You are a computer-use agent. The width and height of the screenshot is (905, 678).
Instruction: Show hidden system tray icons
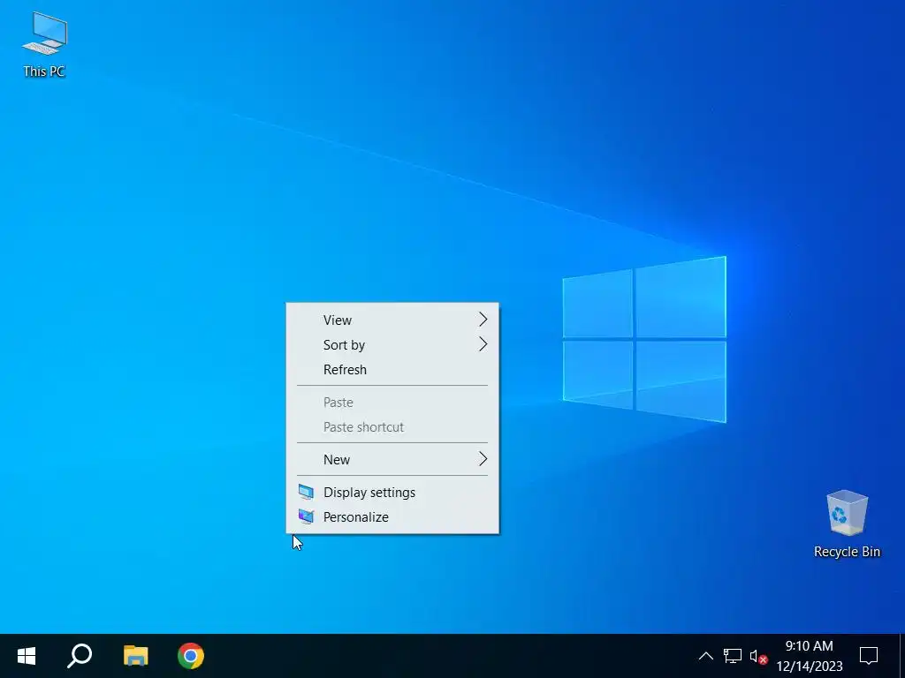(705, 656)
